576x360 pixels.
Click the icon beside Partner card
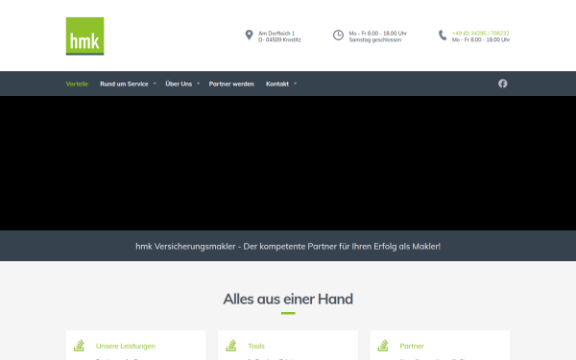coord(383,346)
